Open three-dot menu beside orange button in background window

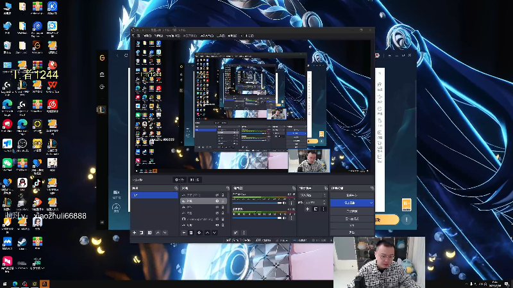tap(407, 220)
